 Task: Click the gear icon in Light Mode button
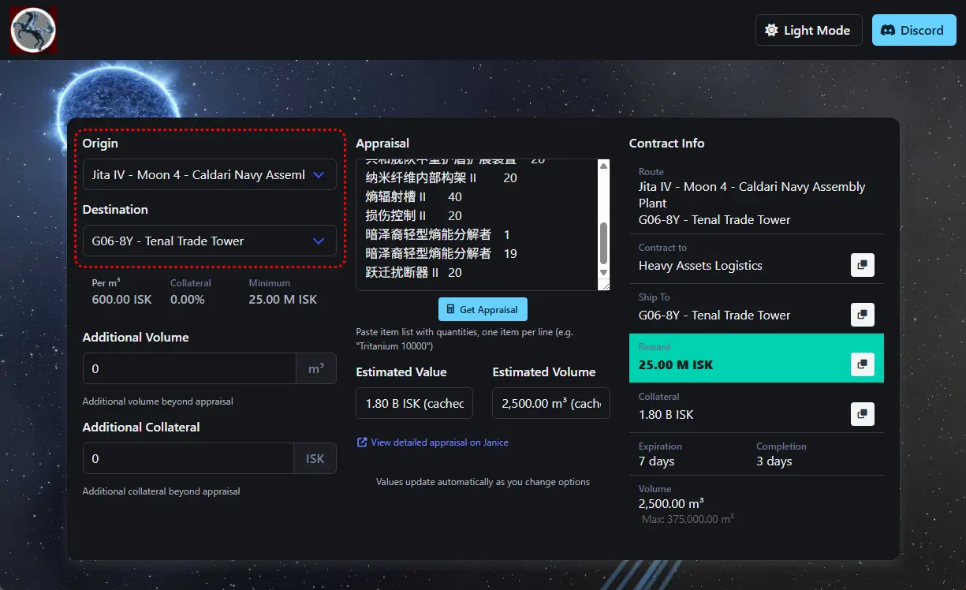[x=772, y=30]
